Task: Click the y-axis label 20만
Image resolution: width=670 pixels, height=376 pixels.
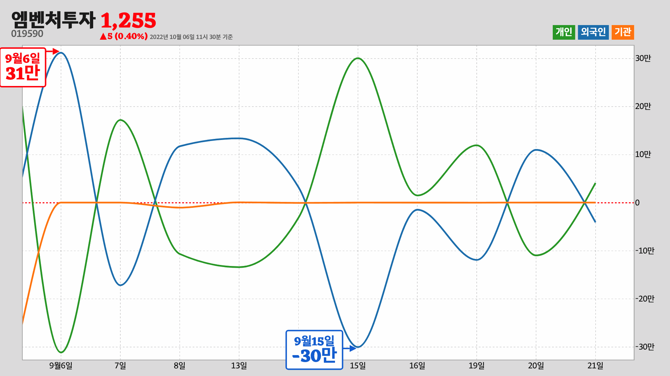Action: [643, 106]
